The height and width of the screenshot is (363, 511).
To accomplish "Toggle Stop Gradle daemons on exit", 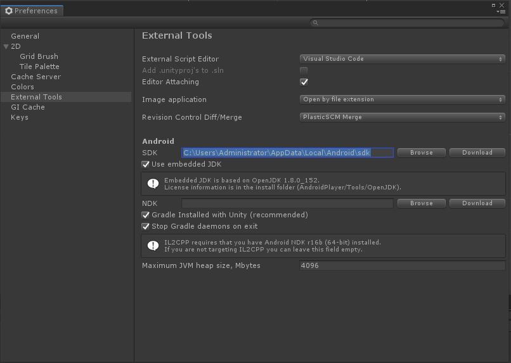I will point(146,226).
